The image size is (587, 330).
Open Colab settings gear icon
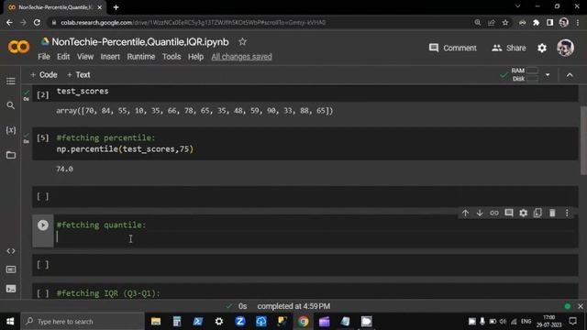pos(542,48)
